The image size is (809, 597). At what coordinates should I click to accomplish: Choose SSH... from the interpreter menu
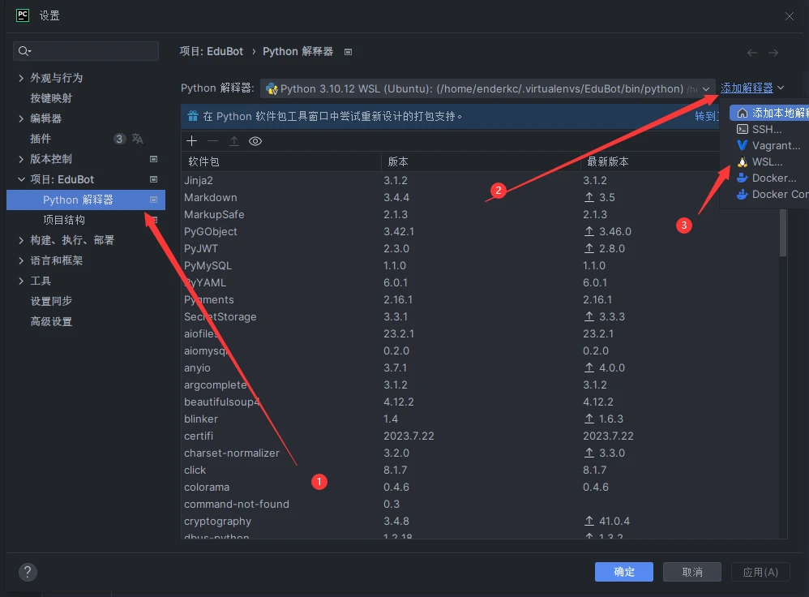click(766, 130)
